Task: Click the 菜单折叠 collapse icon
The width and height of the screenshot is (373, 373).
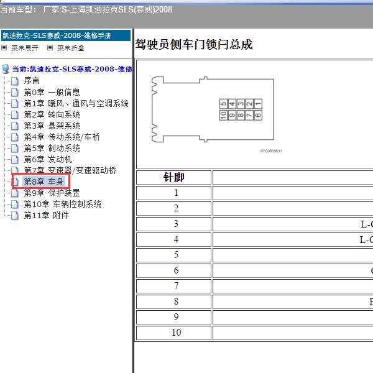Action: (50, 48)
